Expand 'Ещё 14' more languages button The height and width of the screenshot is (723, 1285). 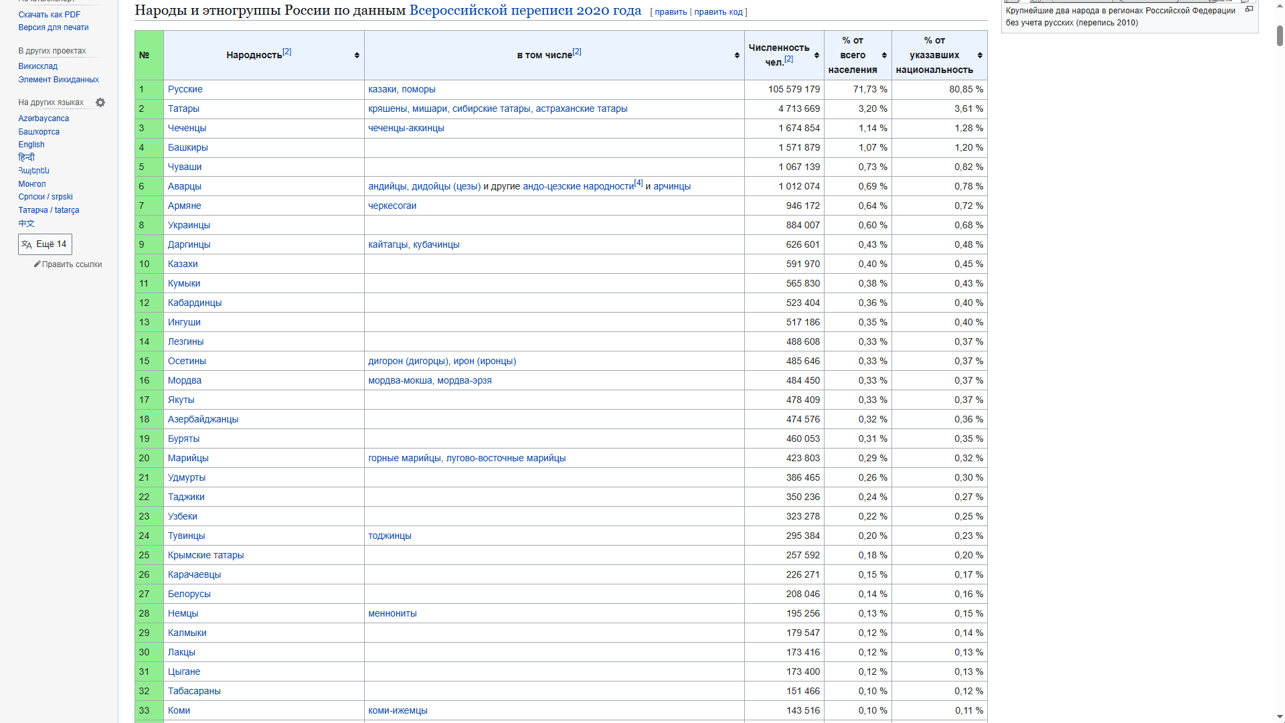pyautogui.click(x=45, y=244)
